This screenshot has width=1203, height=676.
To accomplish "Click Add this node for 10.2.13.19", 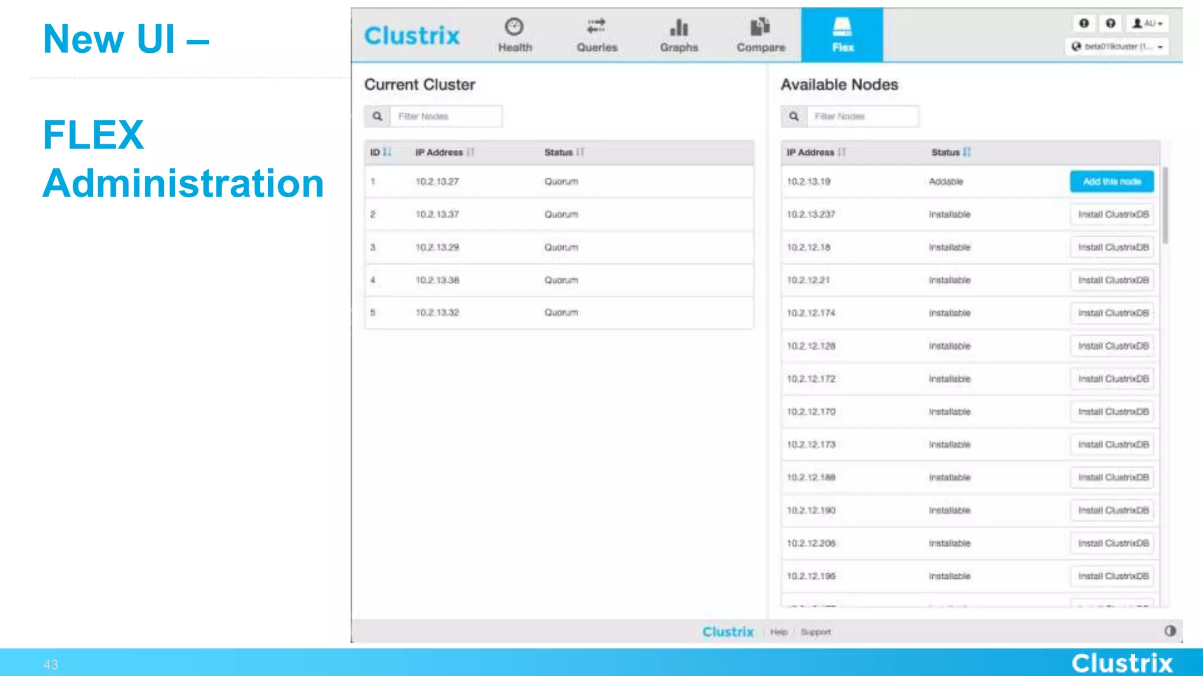I will (x=1111, y=181).
